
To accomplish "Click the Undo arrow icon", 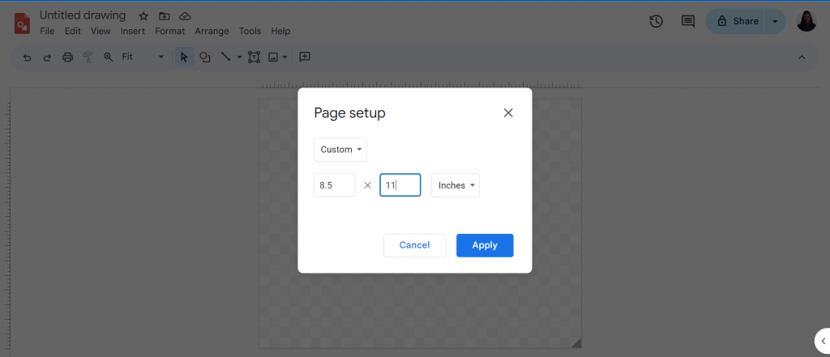I will coord(28,57).
